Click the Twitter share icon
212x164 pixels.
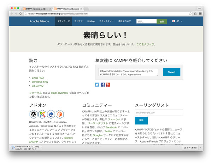pos(97,85)
